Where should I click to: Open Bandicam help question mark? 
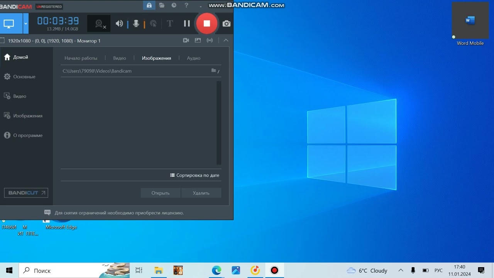point(186,5)
